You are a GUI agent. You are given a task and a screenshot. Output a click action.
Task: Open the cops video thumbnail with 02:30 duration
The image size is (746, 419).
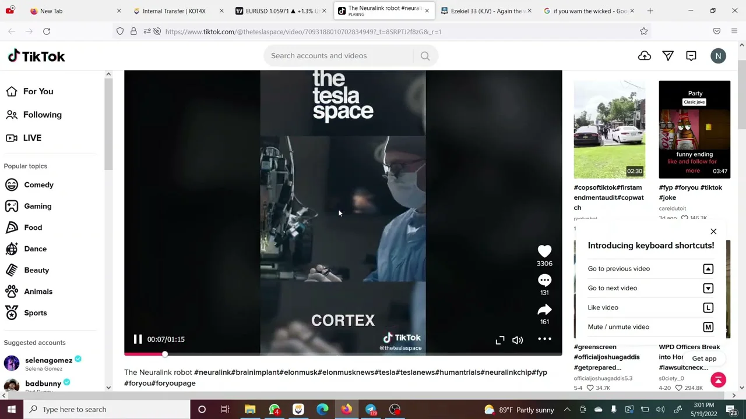coord(610,130)
